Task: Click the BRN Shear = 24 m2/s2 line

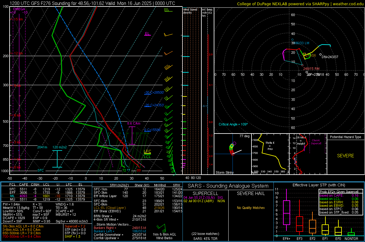Action: 120,216
